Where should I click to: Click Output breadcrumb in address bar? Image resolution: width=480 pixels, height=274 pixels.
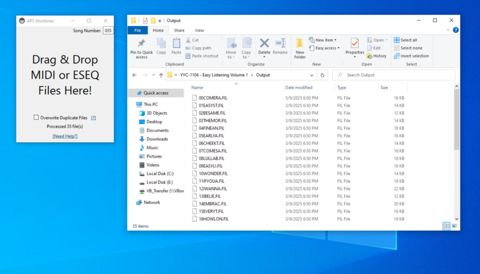tap(263, 75)
